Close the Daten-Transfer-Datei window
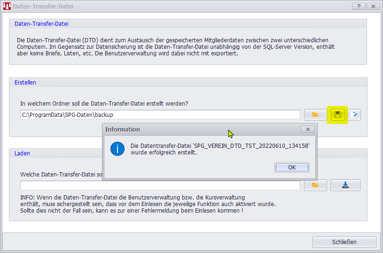The width and height of the screenshot is (383, 253). [x=373, y=7]
